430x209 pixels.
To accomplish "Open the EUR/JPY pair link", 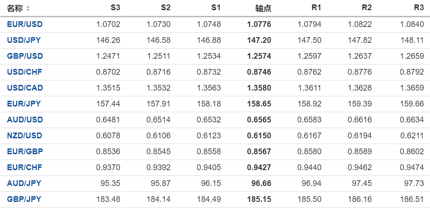I will pyautogui.click(x=24, y=104).
